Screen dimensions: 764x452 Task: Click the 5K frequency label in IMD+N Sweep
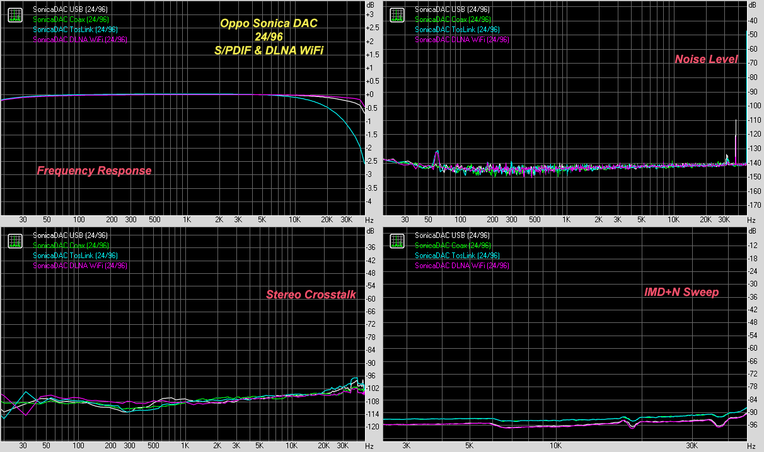(x=470, y=445)
